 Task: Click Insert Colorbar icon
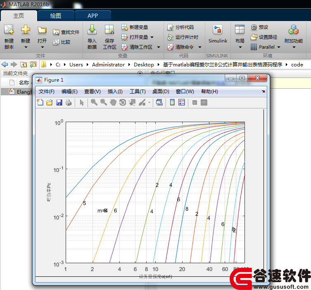click(172, 102)
